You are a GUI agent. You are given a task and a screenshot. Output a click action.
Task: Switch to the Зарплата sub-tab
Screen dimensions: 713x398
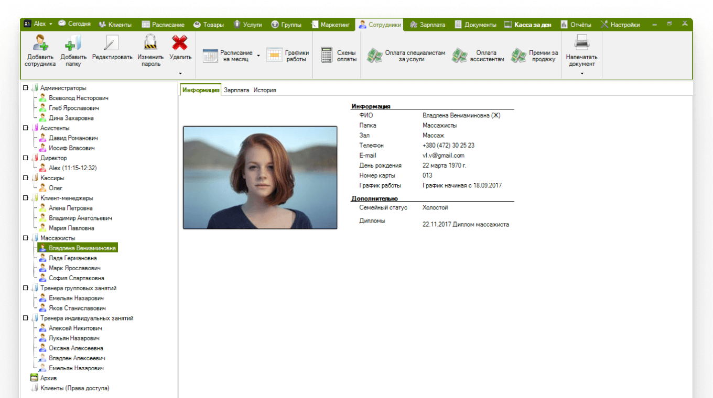[x=236, y=90]
